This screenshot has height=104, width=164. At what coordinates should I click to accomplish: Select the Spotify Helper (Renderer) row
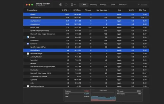(x=86, y=31)
